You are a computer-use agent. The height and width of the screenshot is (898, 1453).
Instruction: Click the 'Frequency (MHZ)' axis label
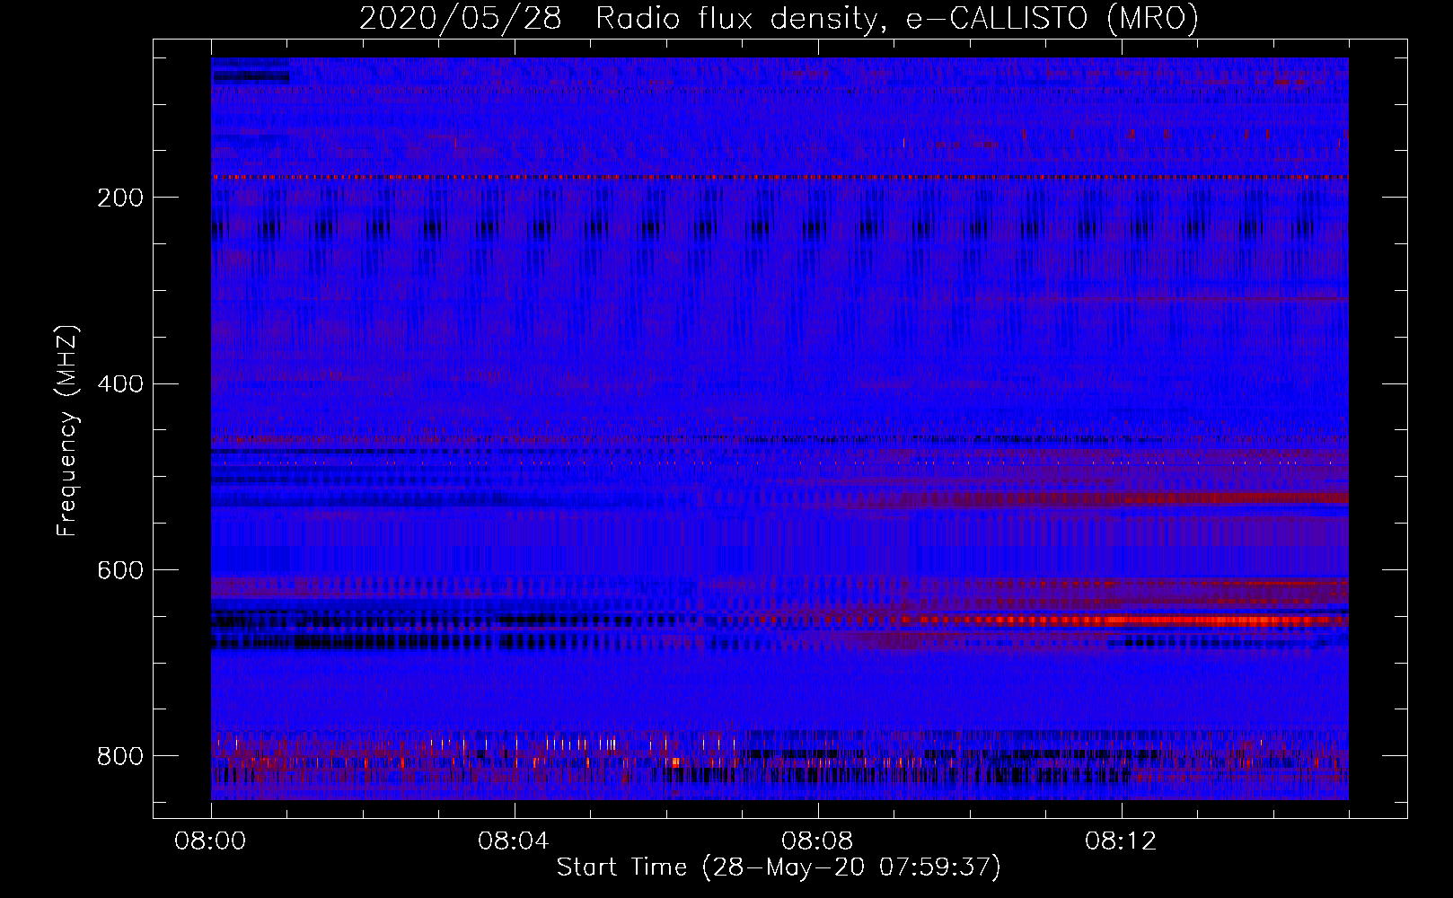(x=67, y=431)
